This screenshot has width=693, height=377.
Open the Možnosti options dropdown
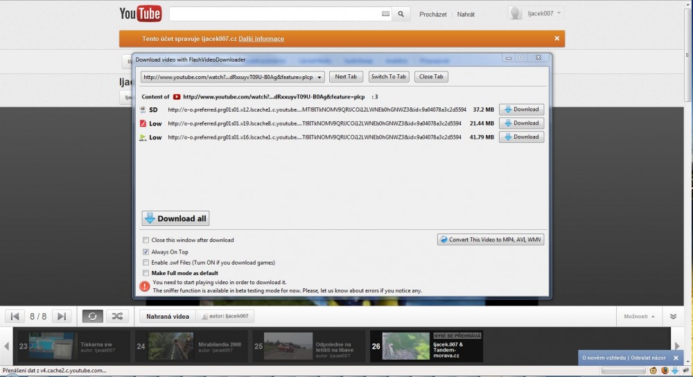click(x=639, y=316)
